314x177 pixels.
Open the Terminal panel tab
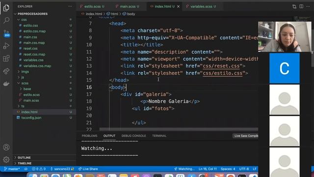tap(159, 136)
